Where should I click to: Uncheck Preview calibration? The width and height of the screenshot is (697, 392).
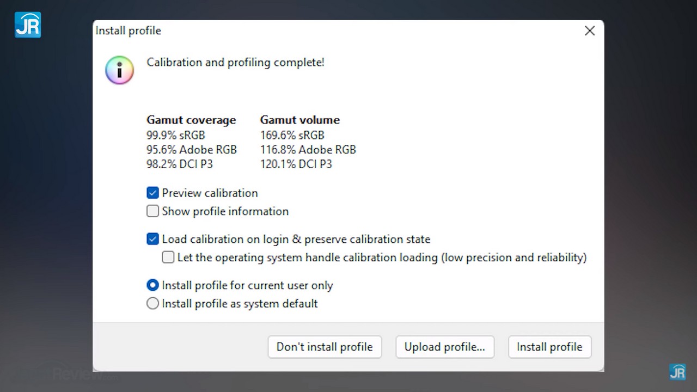click(x=153, y=193)
